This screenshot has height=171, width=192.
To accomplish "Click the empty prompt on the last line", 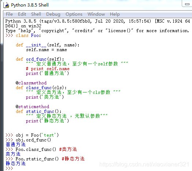I will tap(9, 168).
